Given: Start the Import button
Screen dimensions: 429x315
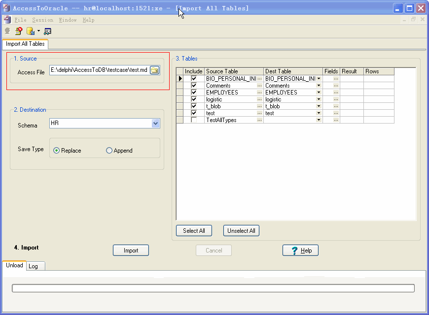Looking at the screenshot, I should (131, 250).
